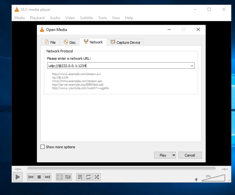Open the Playback menu
Image resolution: width=235 pixels, height=195 pixels.
(37, 18)
